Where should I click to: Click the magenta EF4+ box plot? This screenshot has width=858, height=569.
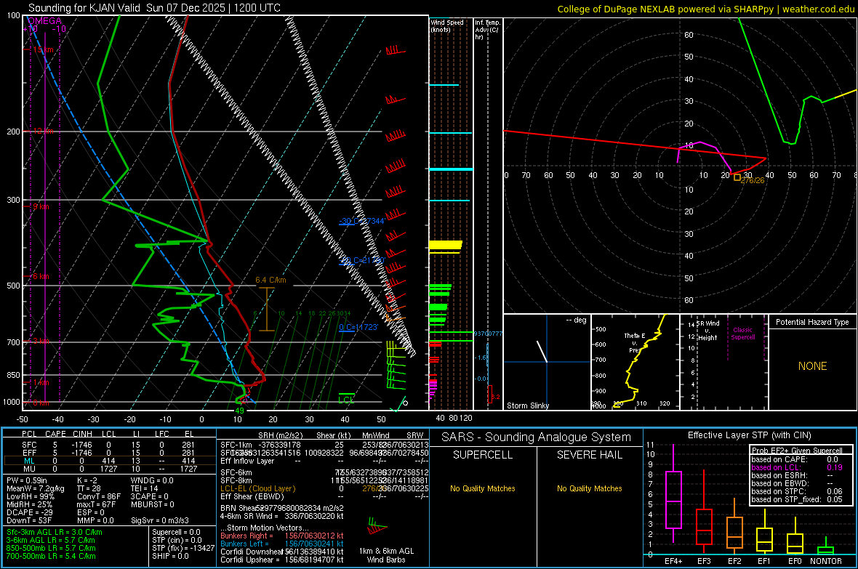[673, 493]
